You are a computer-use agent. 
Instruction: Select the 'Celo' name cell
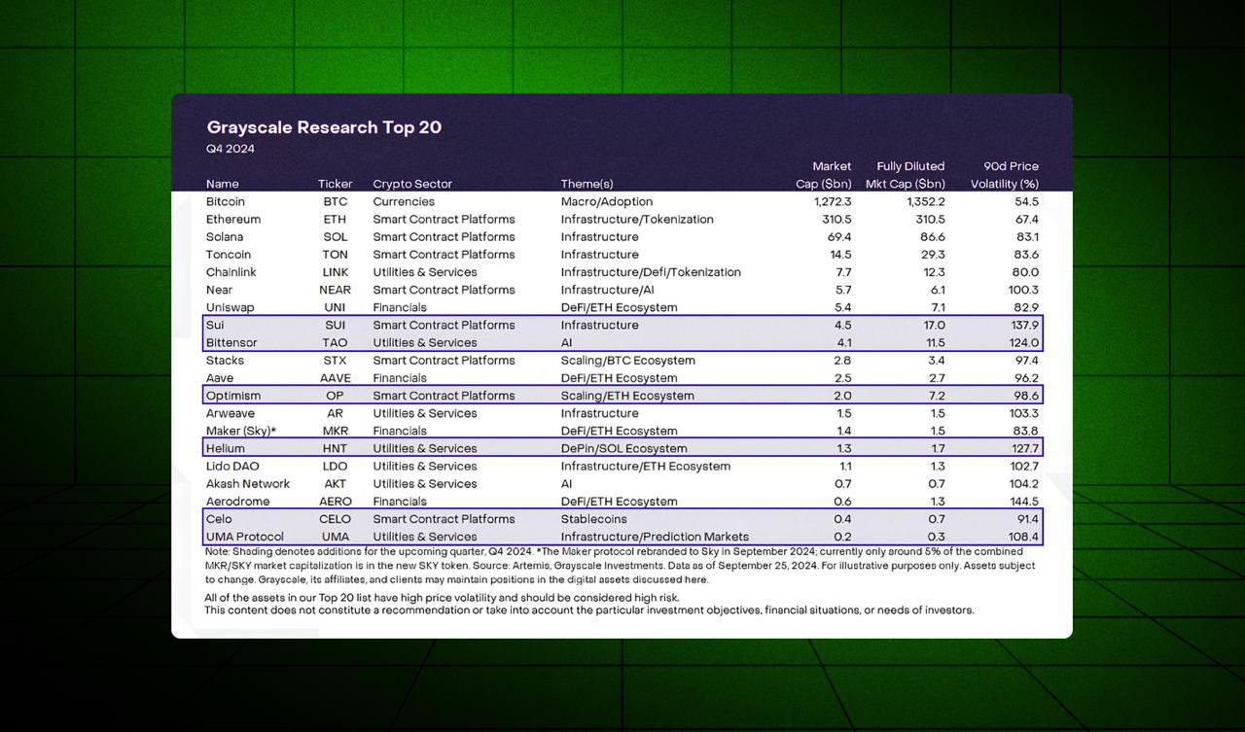point(220,519)
